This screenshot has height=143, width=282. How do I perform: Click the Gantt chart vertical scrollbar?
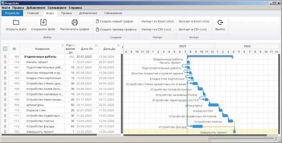(x=279, y=94)
